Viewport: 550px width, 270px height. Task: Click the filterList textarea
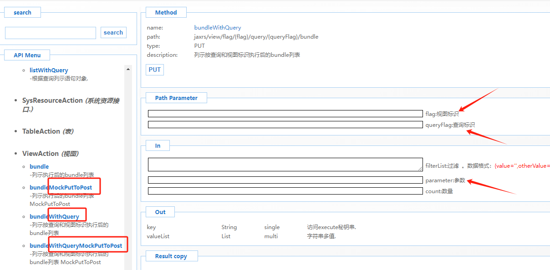285,165
